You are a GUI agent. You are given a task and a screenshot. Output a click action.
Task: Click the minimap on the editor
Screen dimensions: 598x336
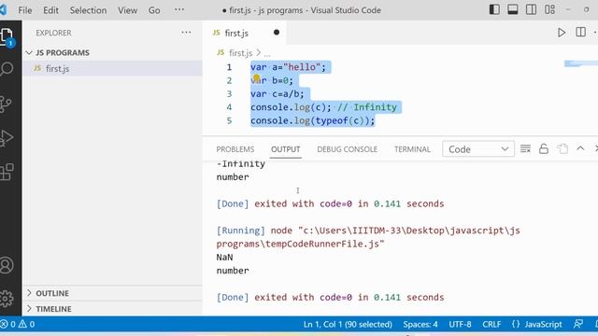click(581, 64)
